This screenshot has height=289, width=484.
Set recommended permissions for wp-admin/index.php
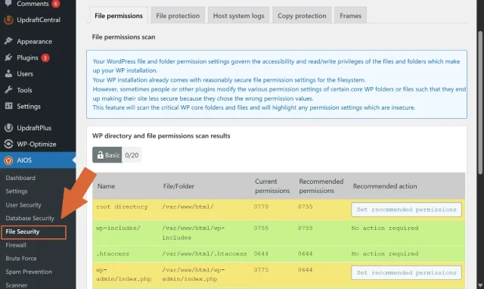[406, 272]
